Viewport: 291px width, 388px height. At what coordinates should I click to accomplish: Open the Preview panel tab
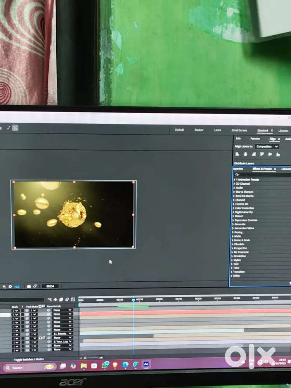255,139
